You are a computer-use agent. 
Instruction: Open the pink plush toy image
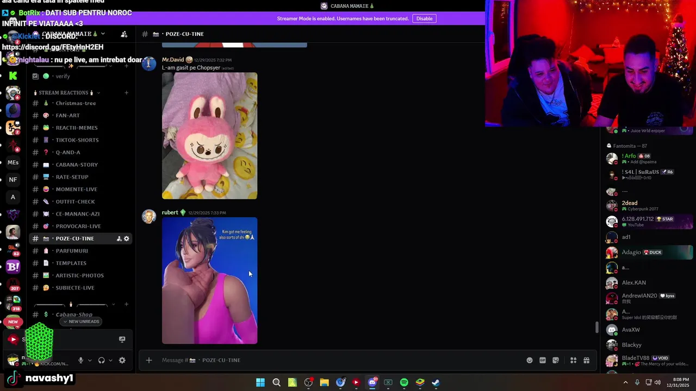pos(209,136)
